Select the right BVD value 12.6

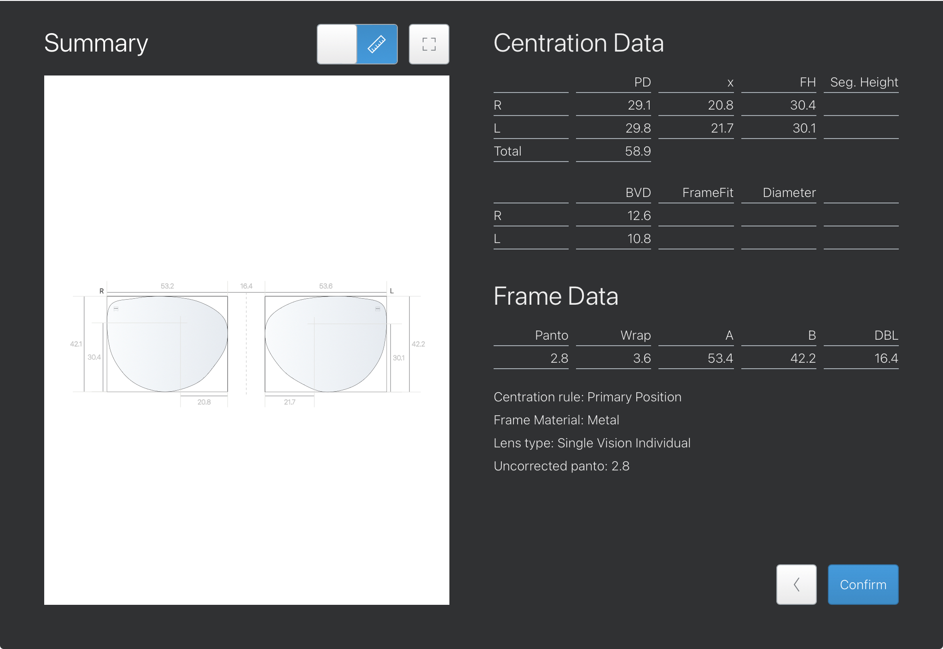[x=639, y=215]
